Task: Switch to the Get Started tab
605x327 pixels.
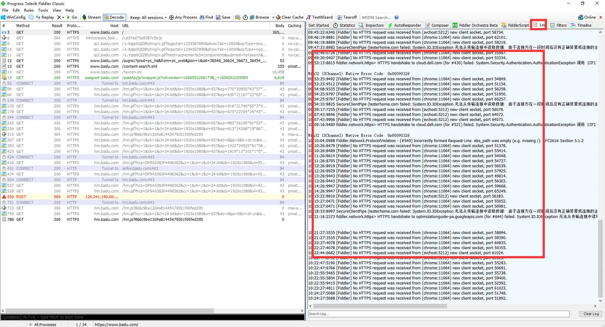Action: tap(318, 25)
